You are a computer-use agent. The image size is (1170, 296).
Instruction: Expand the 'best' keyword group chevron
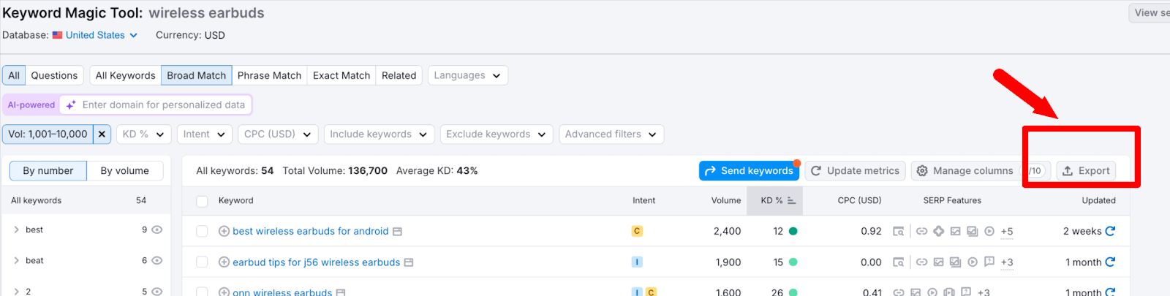tap(16, 229)
